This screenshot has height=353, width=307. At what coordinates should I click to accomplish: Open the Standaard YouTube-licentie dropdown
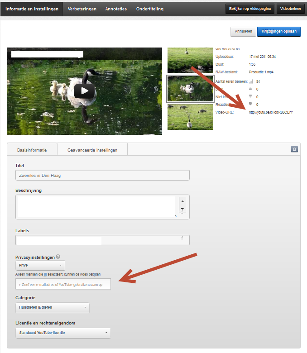click(63, 333)
